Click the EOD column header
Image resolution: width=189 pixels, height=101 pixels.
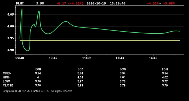(80, 69)
